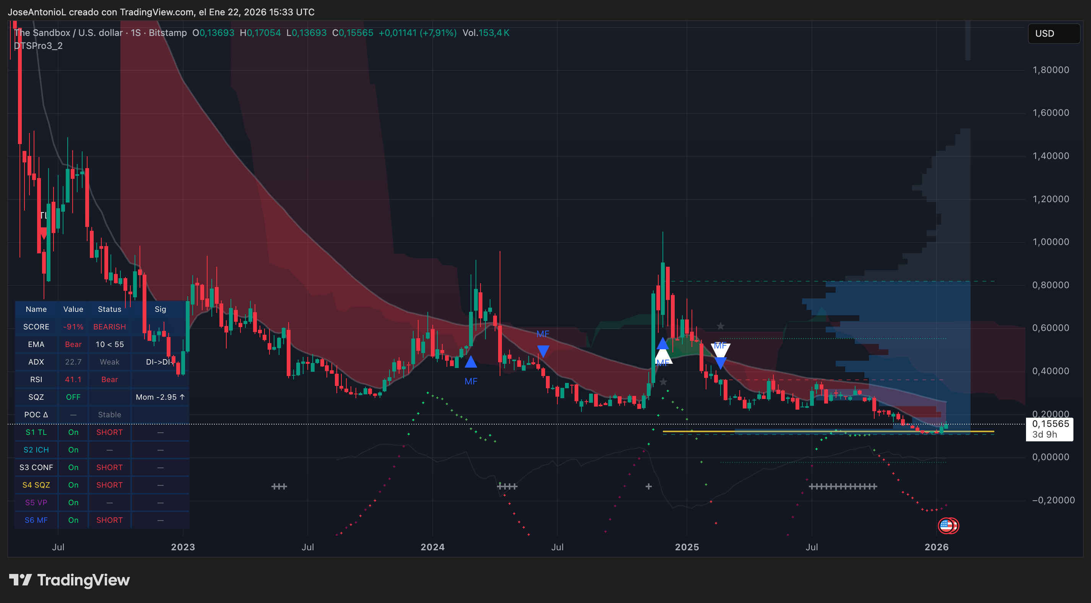Click the US flag economic event icon
Viewport: 1091px width, 603px height.
(949, 525)
